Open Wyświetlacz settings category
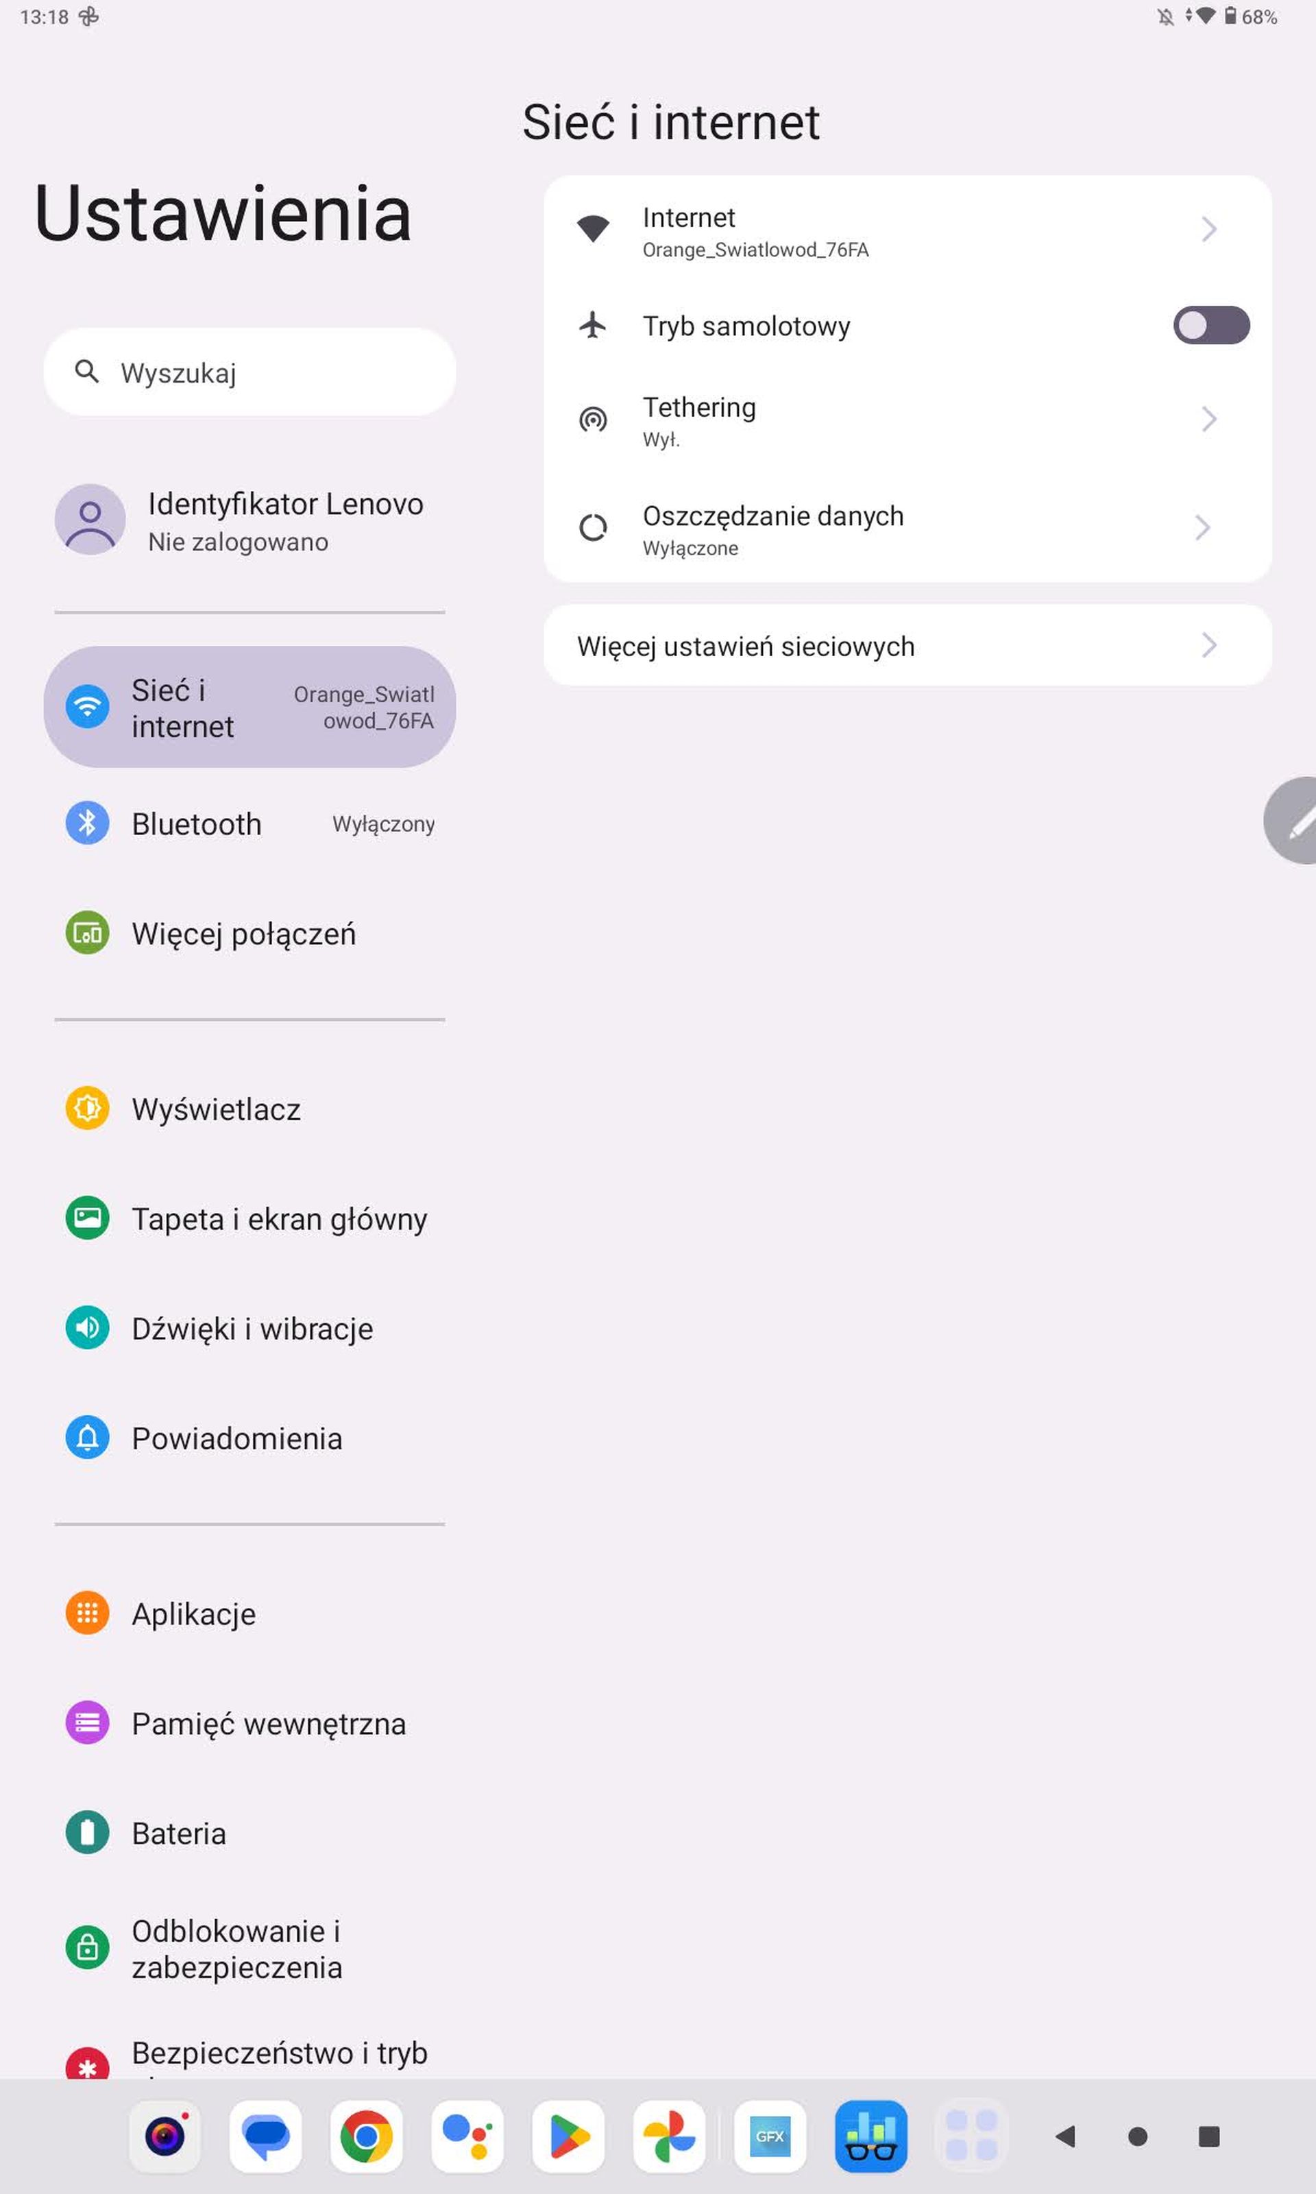 point(249,1109)
